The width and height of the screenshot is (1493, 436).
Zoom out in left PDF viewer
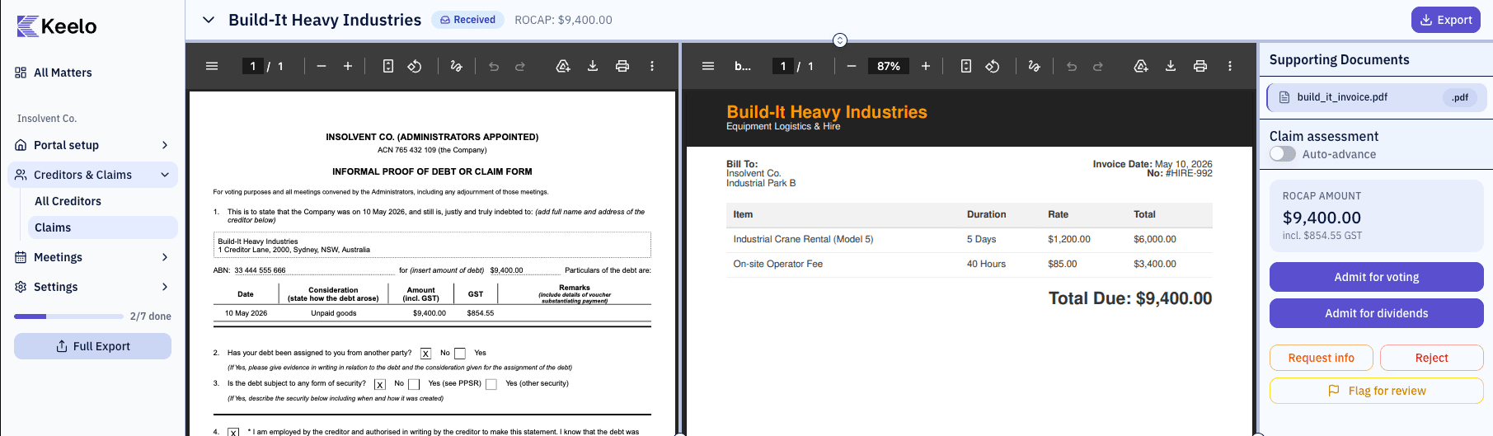pos(322,66)
